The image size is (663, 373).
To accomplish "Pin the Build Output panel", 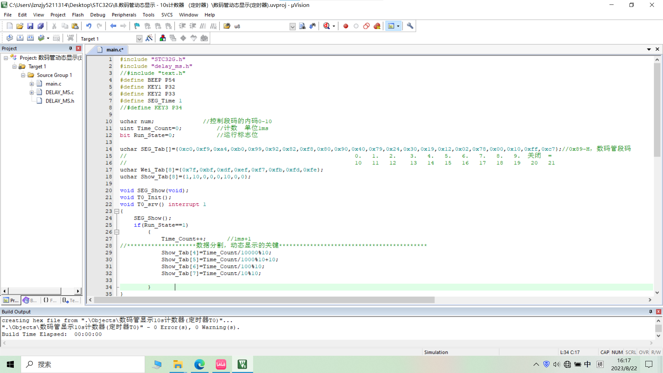I will click(x=651, y=312).
